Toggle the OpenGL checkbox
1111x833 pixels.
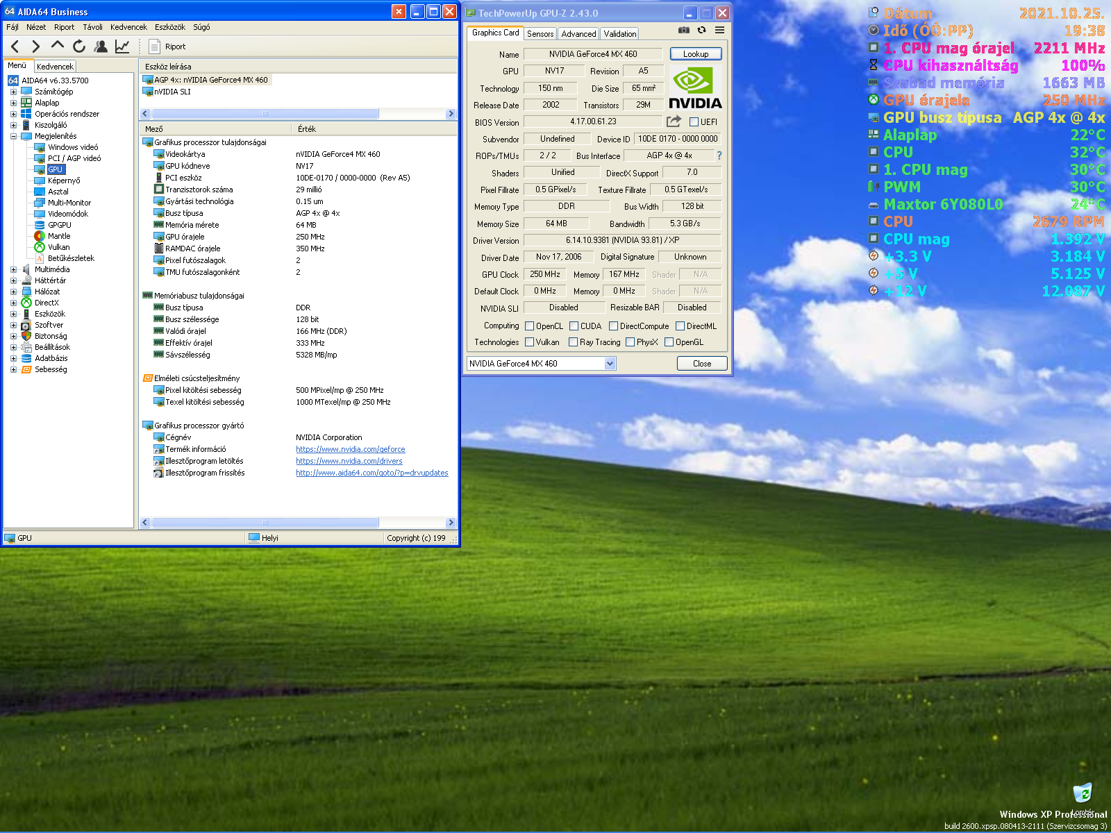point(669,342)
